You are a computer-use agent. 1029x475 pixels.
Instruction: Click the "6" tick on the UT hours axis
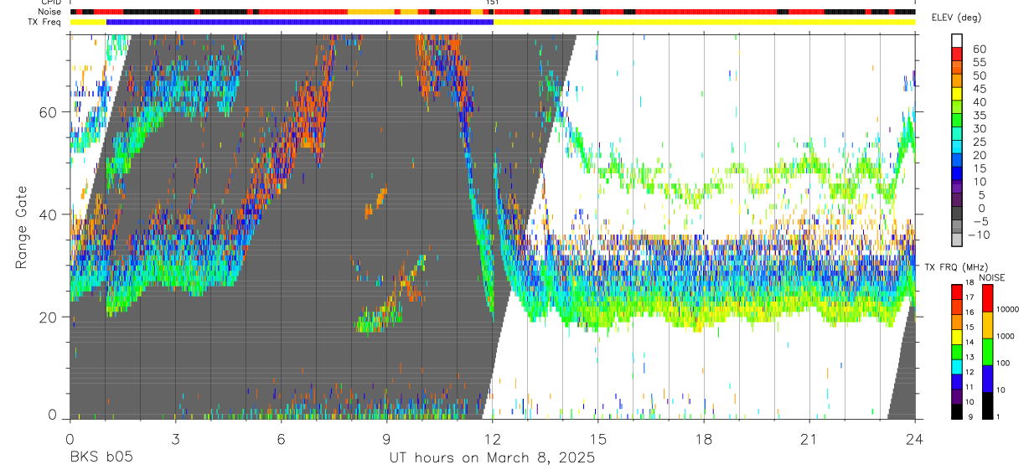click(281, 439)
